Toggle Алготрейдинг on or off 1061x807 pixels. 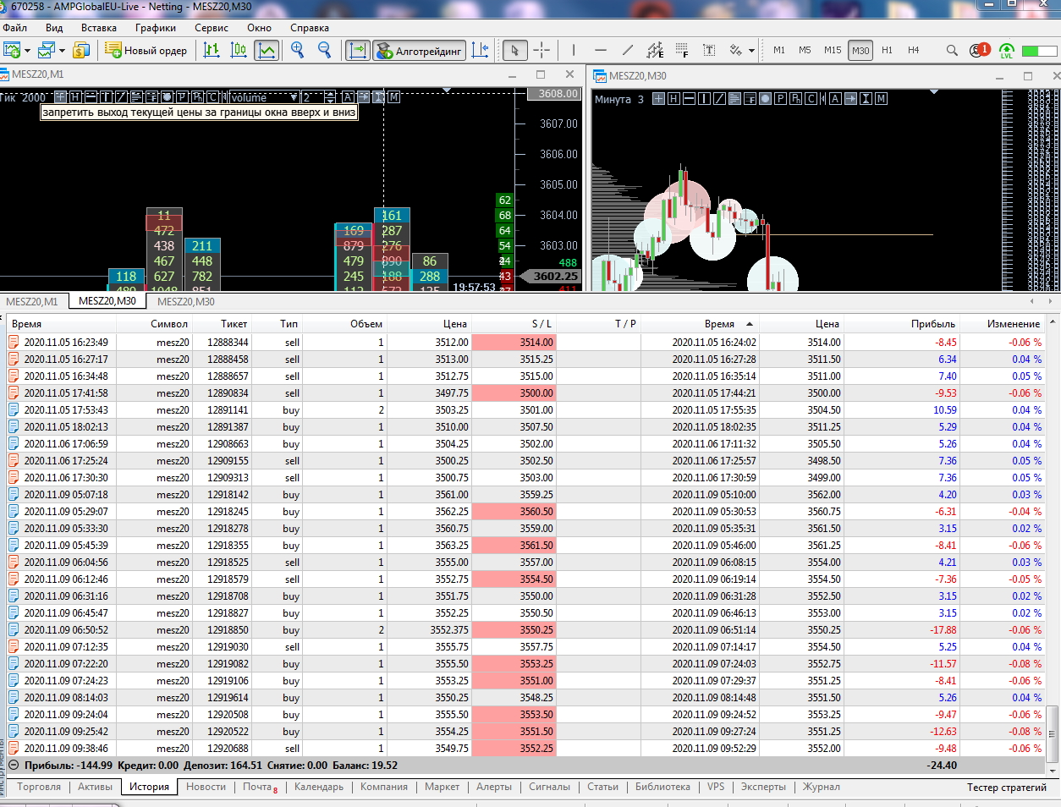tap(420, 51)
